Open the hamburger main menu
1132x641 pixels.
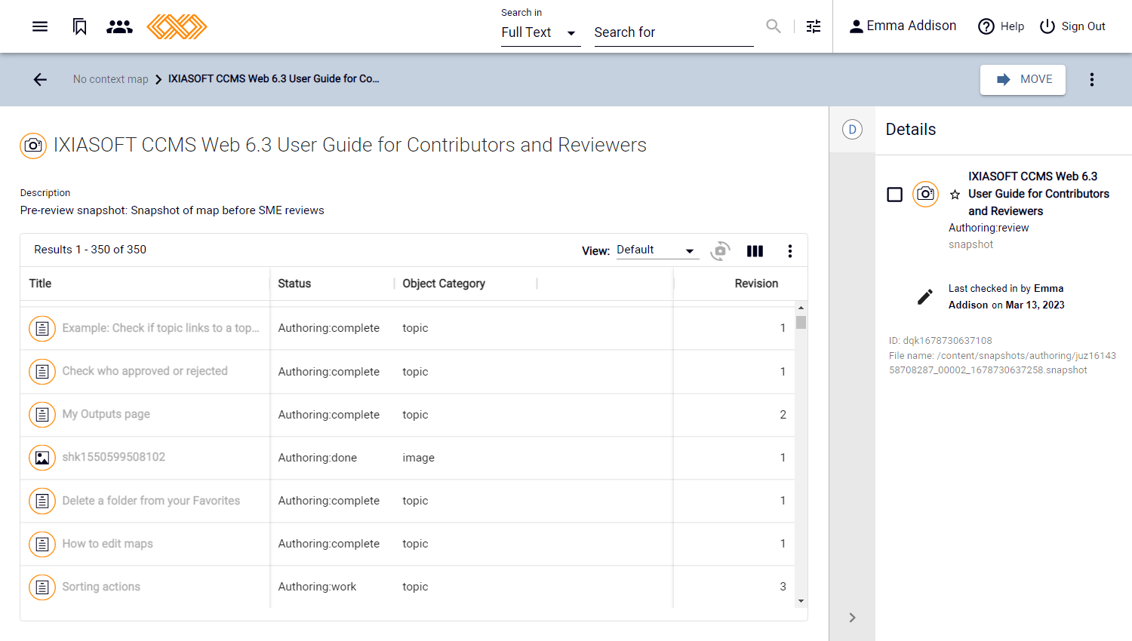point(40,26)
